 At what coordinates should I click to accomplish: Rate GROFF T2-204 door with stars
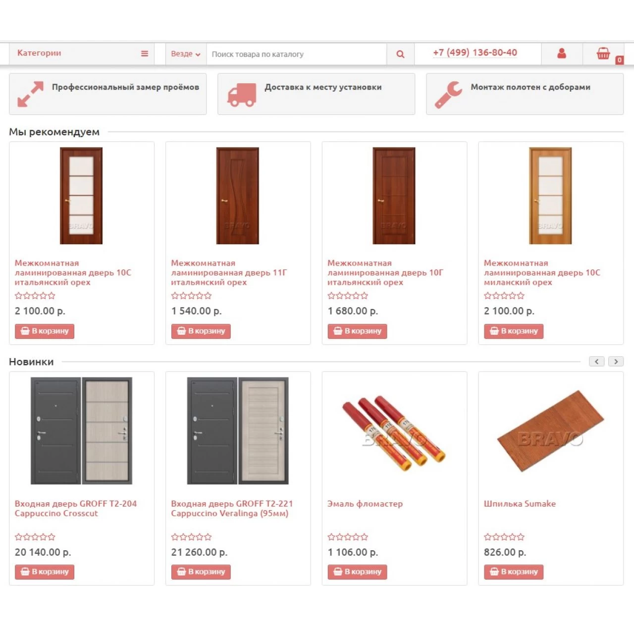[35, 537]
